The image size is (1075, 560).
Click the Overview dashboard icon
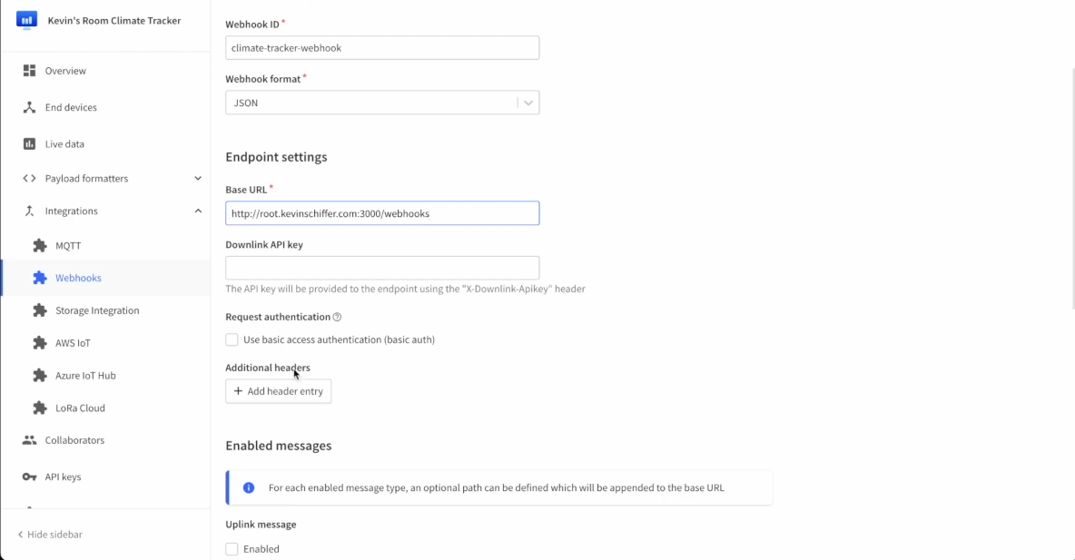point(29,71)
